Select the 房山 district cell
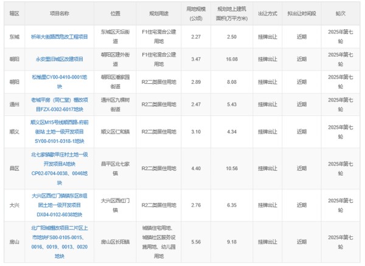 (14, 242)
